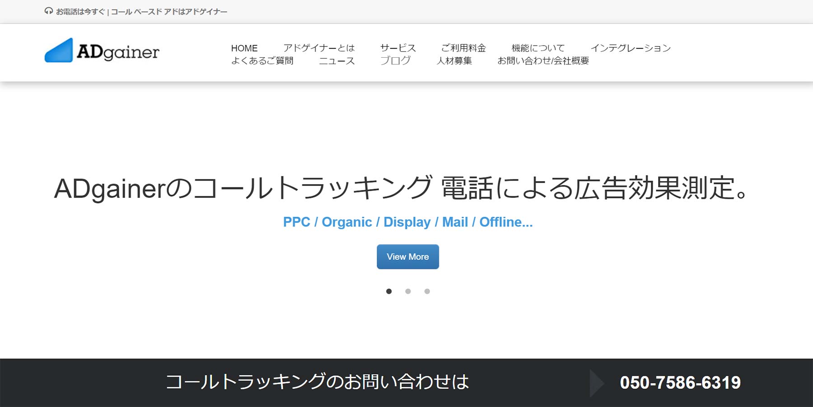The height and width of the screenshot is (407, 813).
Task: Open お問い合わせ/会社概要 page
Action: click(543, 60)
